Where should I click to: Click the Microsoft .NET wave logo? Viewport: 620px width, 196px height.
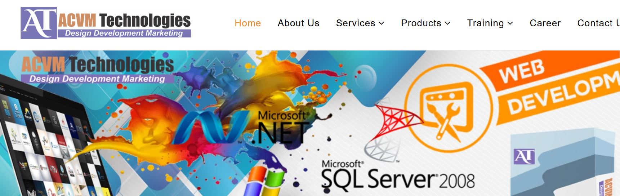(210, 127)
